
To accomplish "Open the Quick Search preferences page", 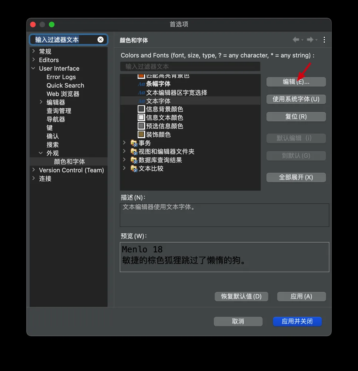I will pyautogui.click(x=65, y=85).
